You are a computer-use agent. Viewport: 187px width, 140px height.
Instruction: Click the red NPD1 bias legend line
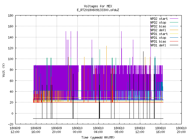coord(174,41)
